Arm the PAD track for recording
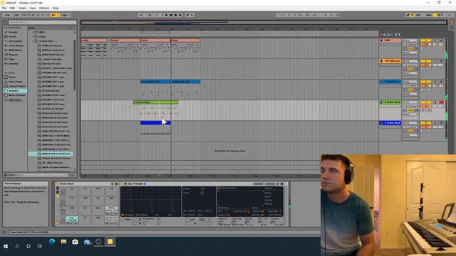This screenshot has height=256, width=456. [x=442, y=41]
